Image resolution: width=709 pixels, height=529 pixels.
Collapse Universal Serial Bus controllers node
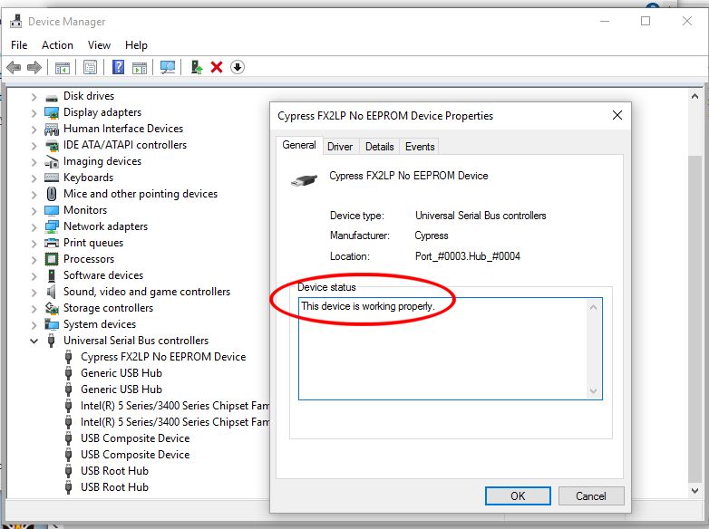[x=34, y=341]
